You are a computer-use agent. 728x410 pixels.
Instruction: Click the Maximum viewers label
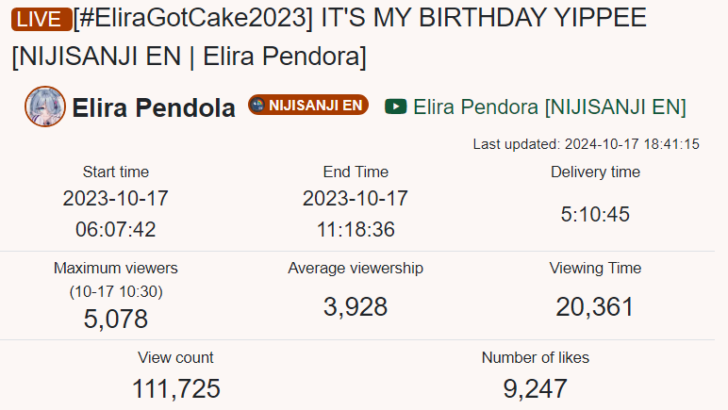coord(116,268)
